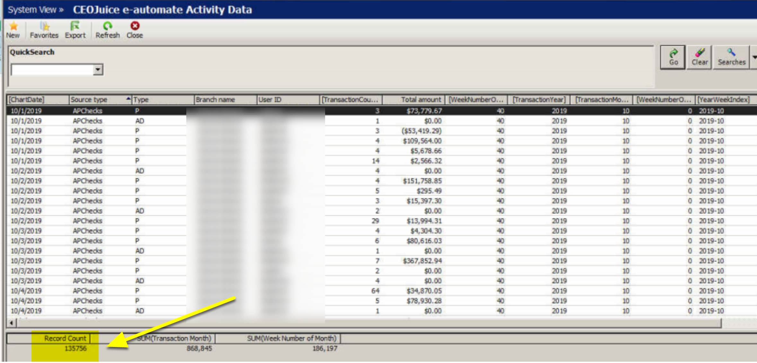Click transaction count 64 cell
The height and width of the screenshot is (363, 757).
(375, 291)
